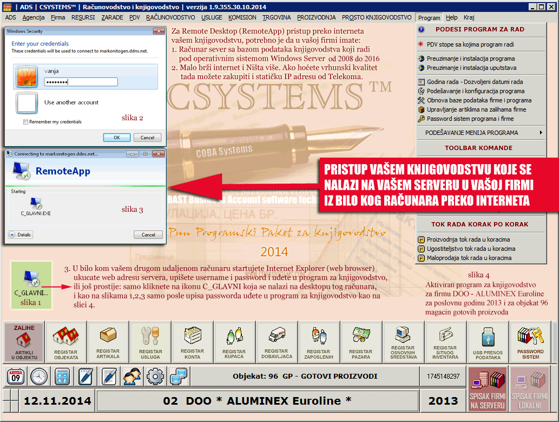Image resolution: width=559 pixels, height=422 pixels.
Task: Click the pen document icon
Action: pyautogui.click(x=109, y=376)
